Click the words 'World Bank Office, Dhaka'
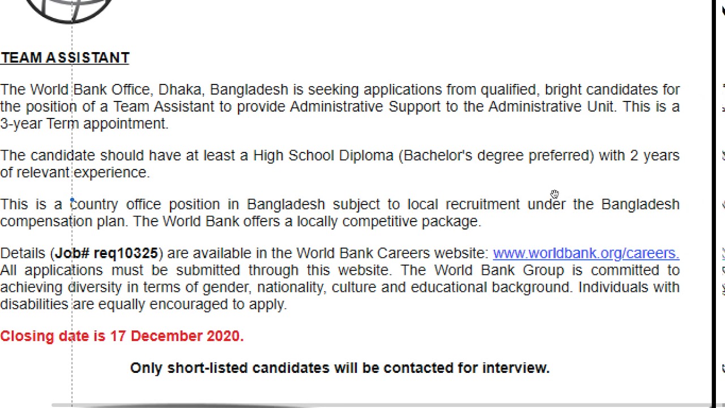The height and width of the screenshot is (408, 725). coord(116,90)
